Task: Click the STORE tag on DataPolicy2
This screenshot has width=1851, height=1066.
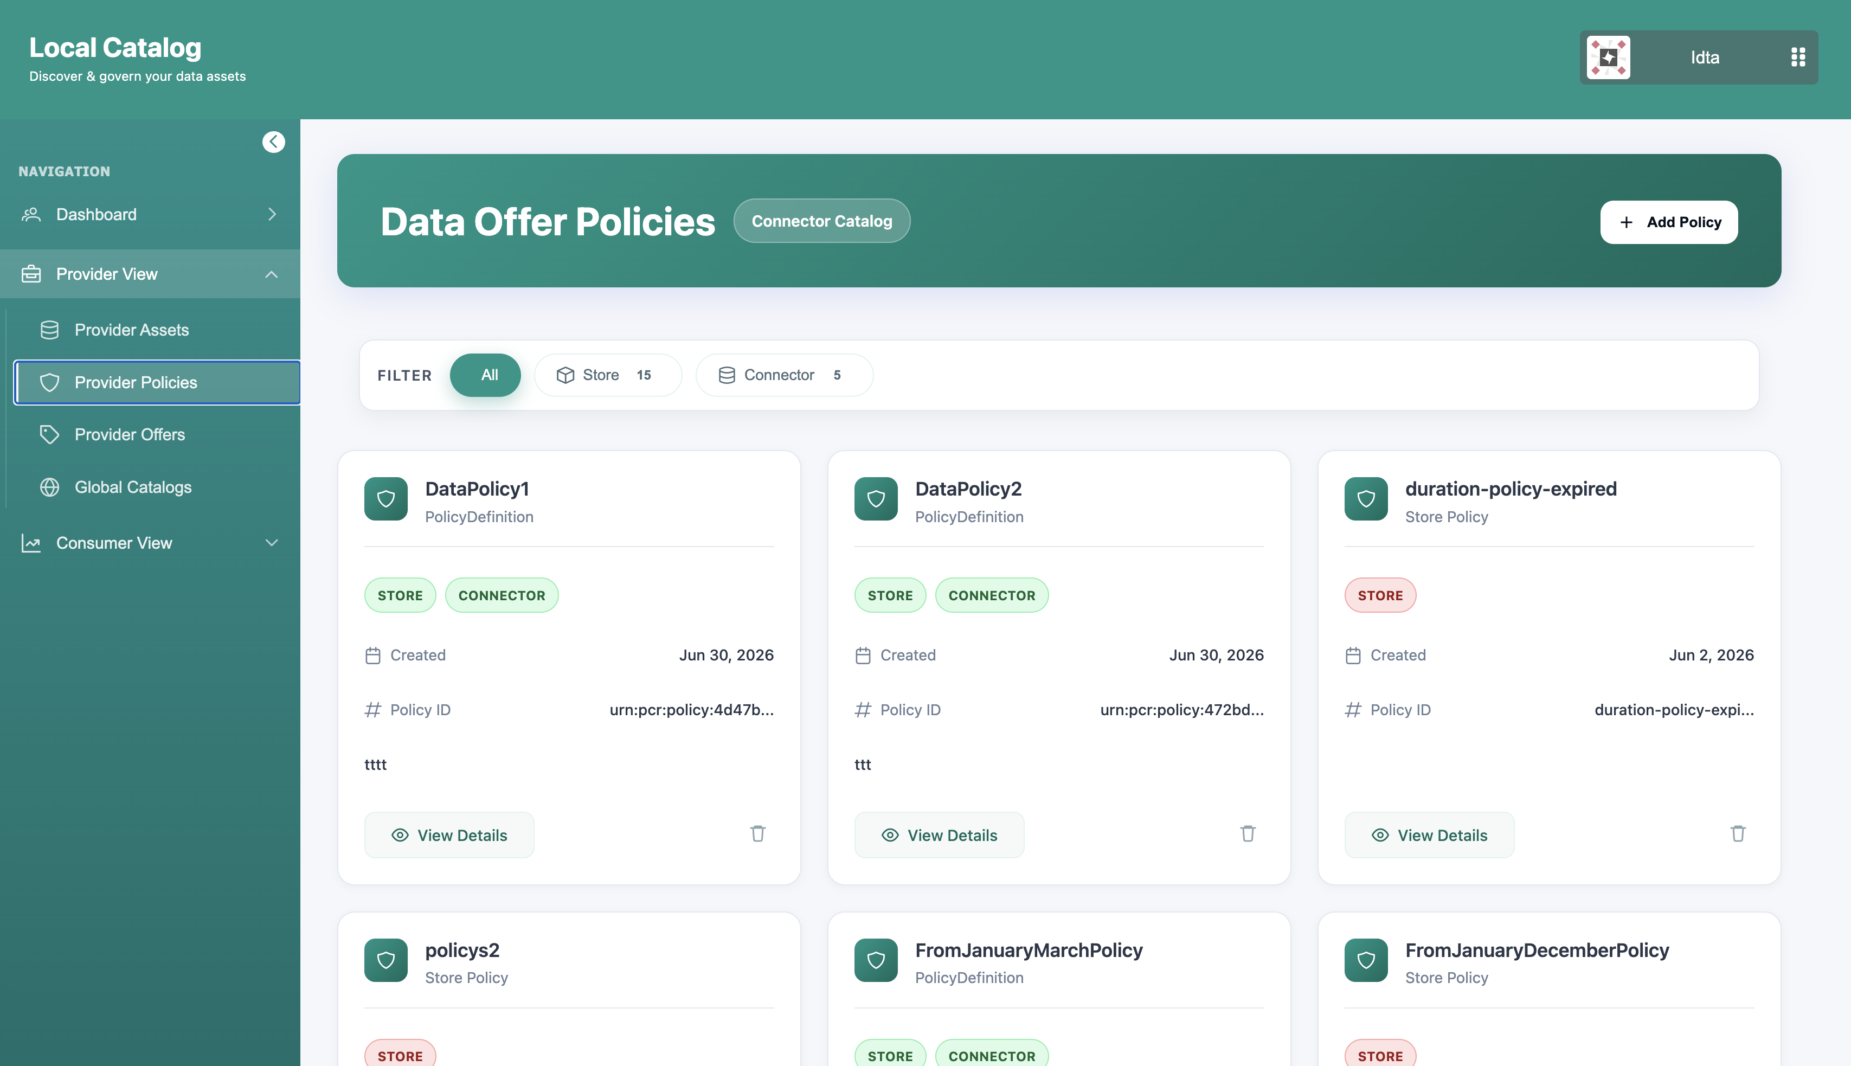Action: pos(890,596)
